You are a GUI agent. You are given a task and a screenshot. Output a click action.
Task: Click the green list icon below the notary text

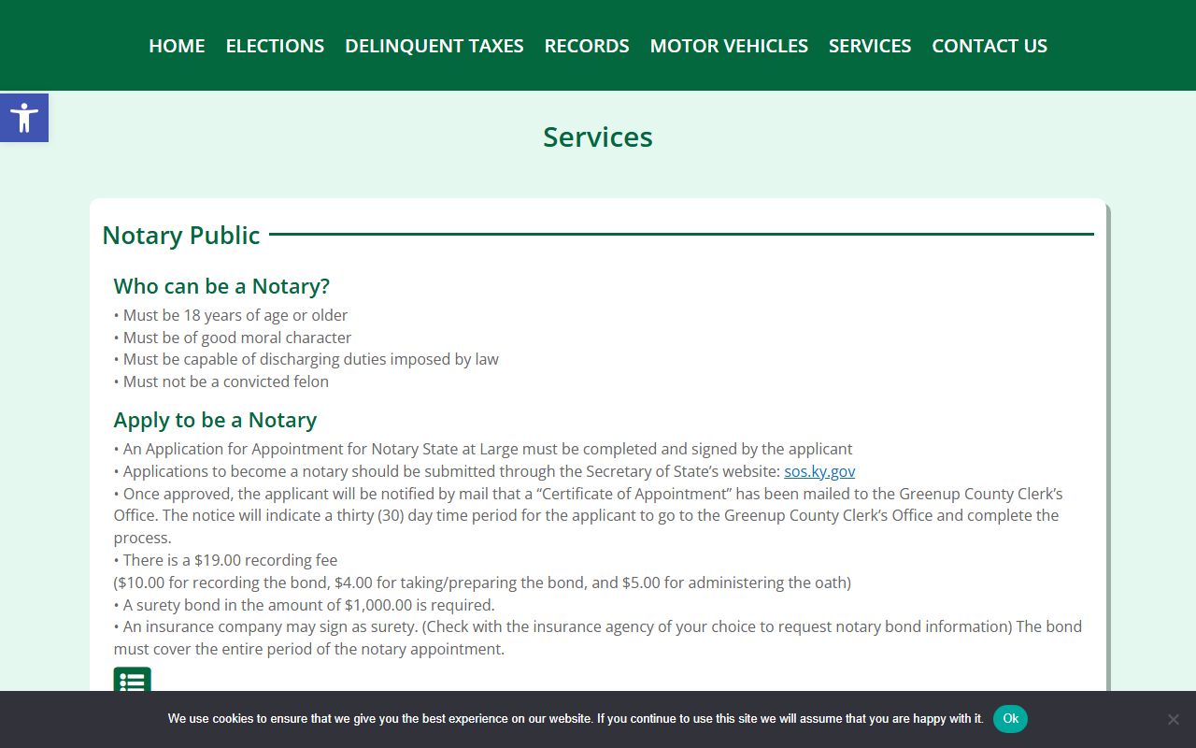click(132, 680)
